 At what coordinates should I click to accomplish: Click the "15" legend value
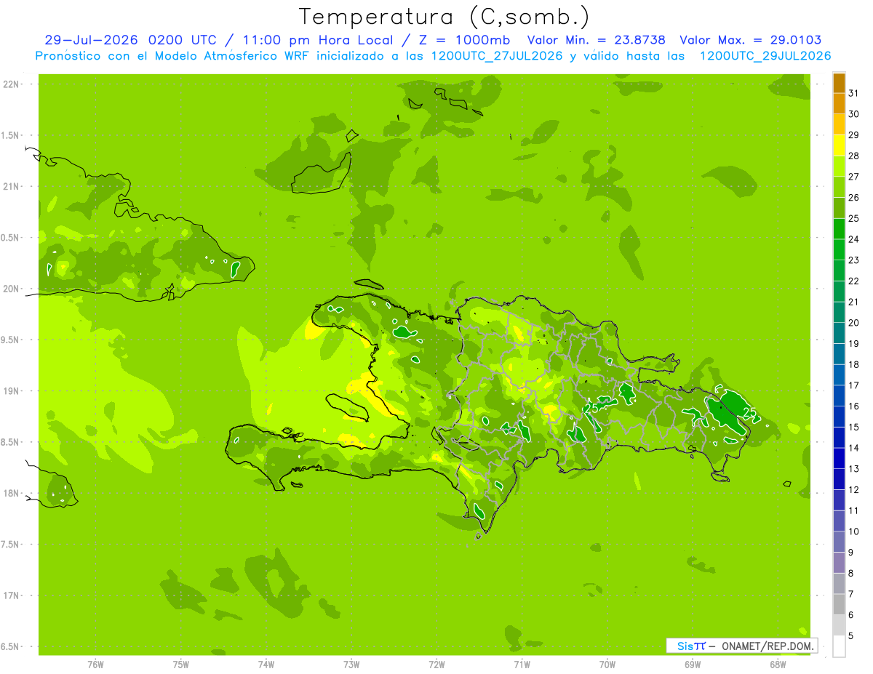(x=855, y=427)
